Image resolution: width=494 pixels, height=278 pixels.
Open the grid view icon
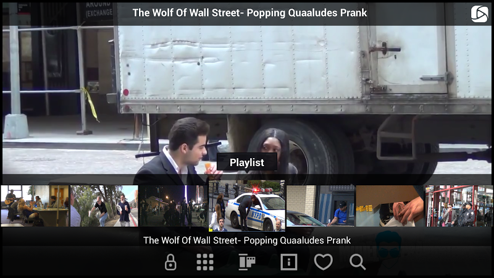(x=205, y=262)
